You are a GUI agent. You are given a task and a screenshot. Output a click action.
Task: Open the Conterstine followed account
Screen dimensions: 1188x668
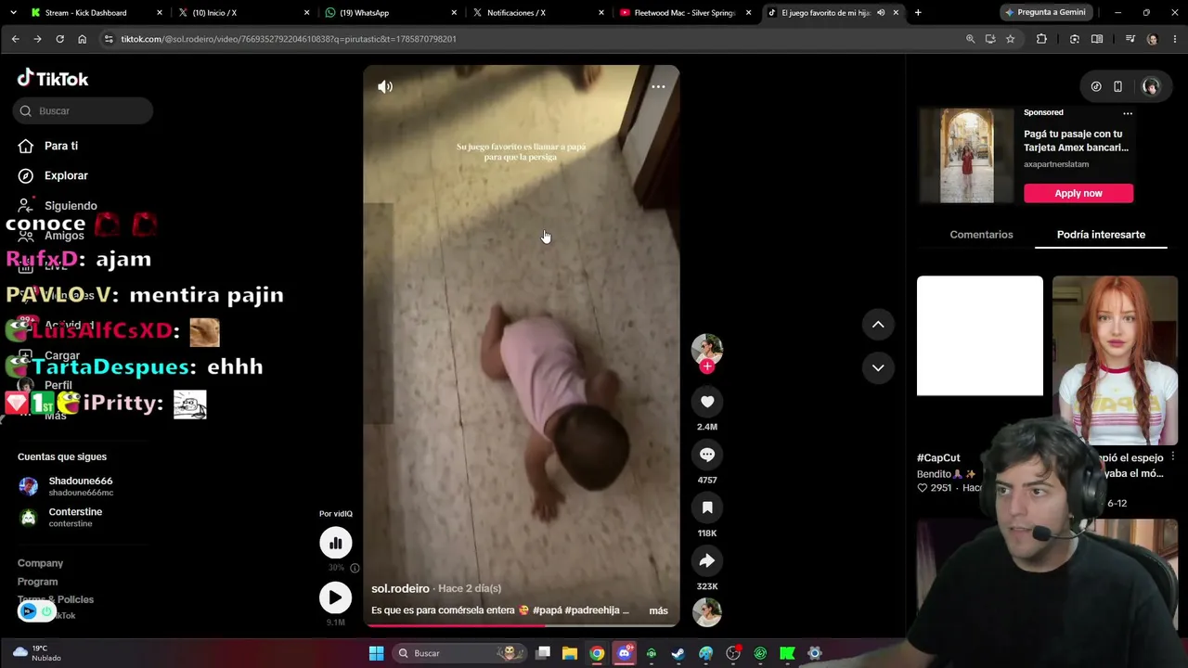(75, 517)
